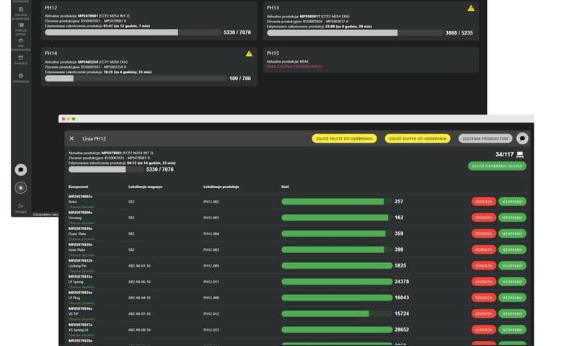Viewport: 577px width, 346px height.
Task: Open Ustawienia gear icon in sidebar
Action: [20, 77]
